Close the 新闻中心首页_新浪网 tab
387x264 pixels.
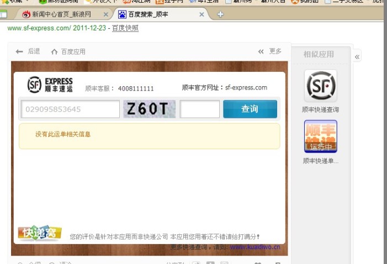106,14
